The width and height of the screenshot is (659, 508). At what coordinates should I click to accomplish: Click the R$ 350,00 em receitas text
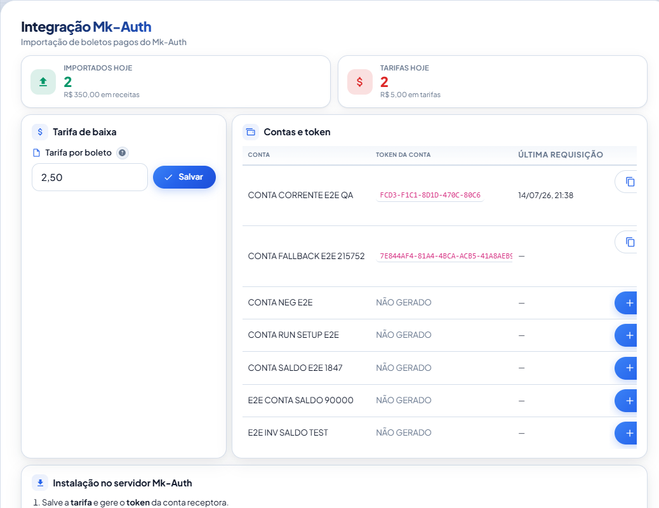(x=102, y=95)
